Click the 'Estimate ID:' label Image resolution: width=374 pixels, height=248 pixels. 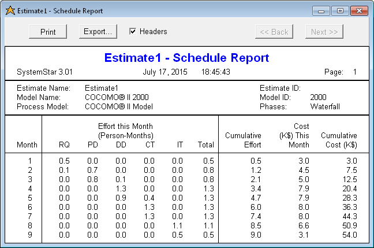pos(280,88)
